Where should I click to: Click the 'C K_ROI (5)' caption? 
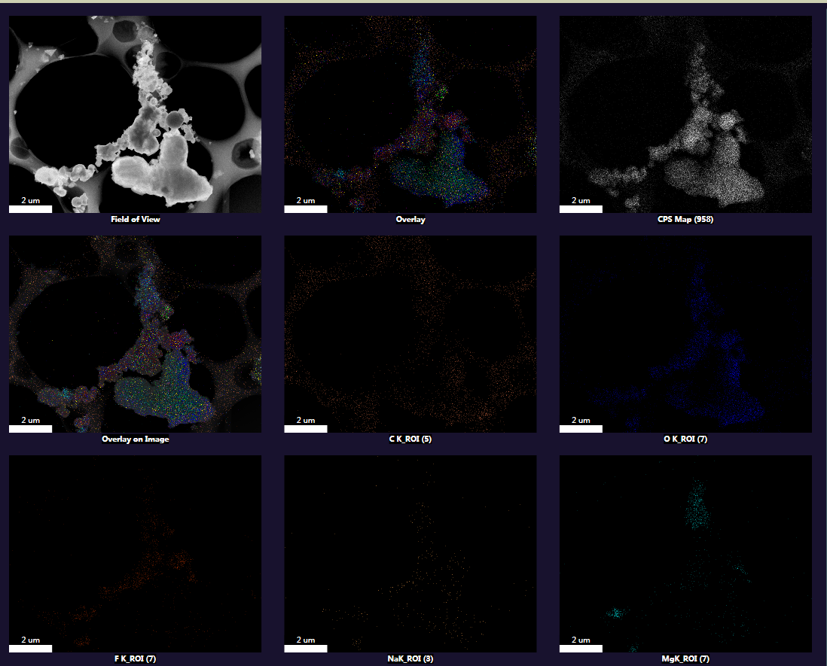pos(410,439)
